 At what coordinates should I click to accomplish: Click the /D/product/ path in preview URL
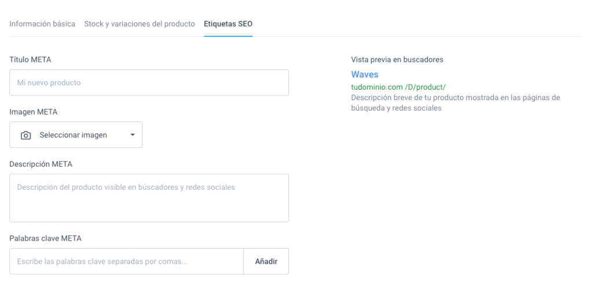pyautogui.click(x=425, y=87)
